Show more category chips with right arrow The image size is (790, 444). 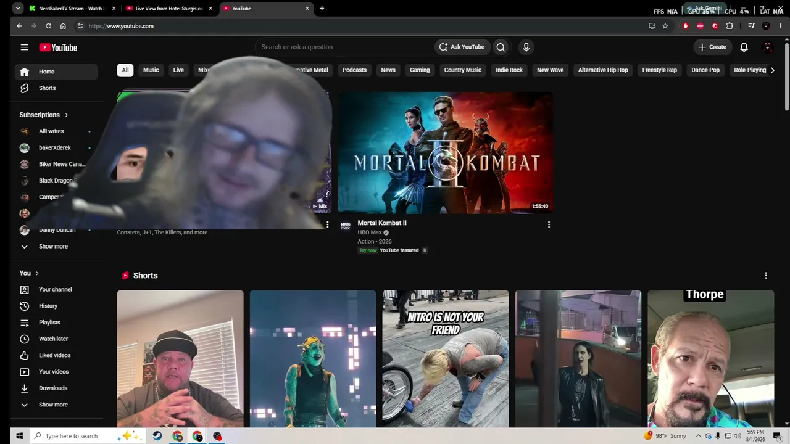[x=772, y=70]
